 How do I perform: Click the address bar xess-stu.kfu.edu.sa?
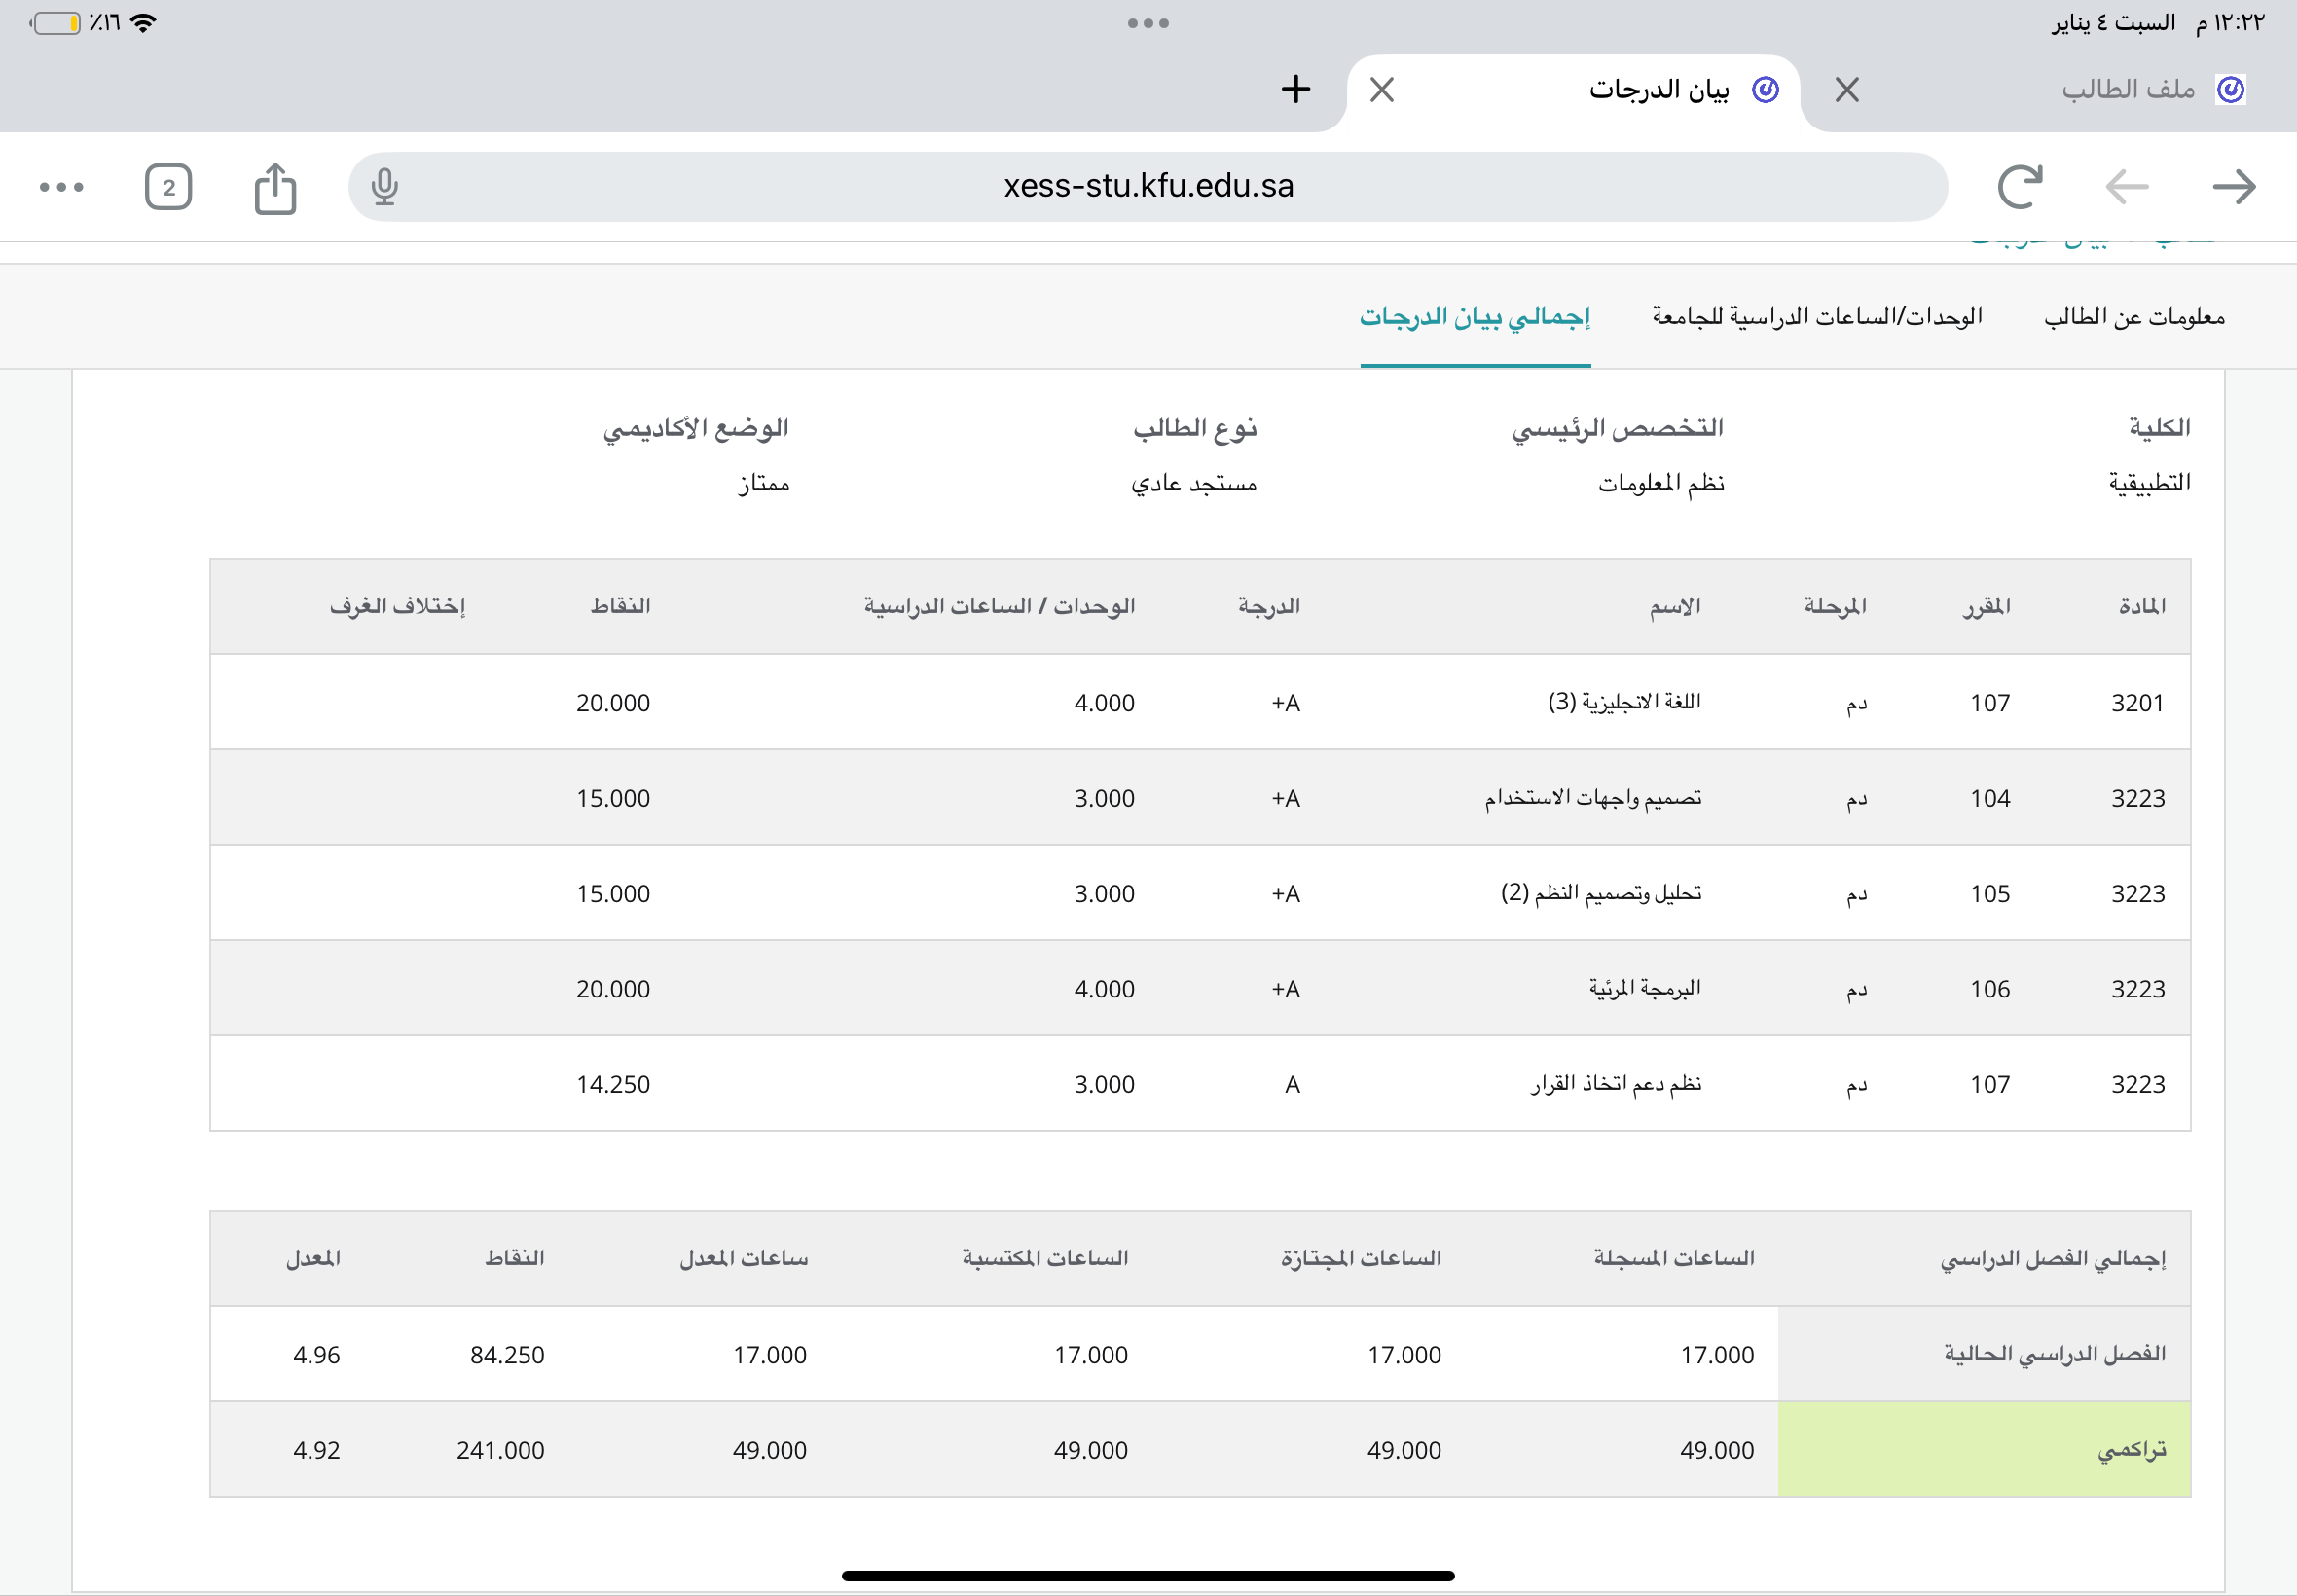[x=1148, y=186]
